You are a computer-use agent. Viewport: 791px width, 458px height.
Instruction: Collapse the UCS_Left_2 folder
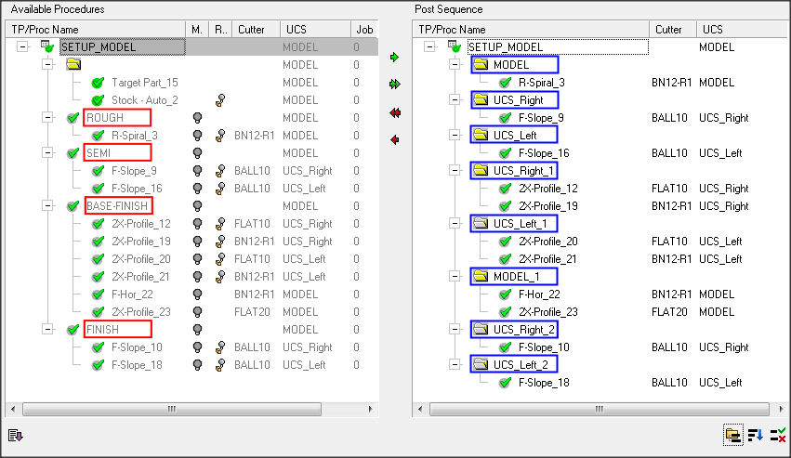coord(455,365)
